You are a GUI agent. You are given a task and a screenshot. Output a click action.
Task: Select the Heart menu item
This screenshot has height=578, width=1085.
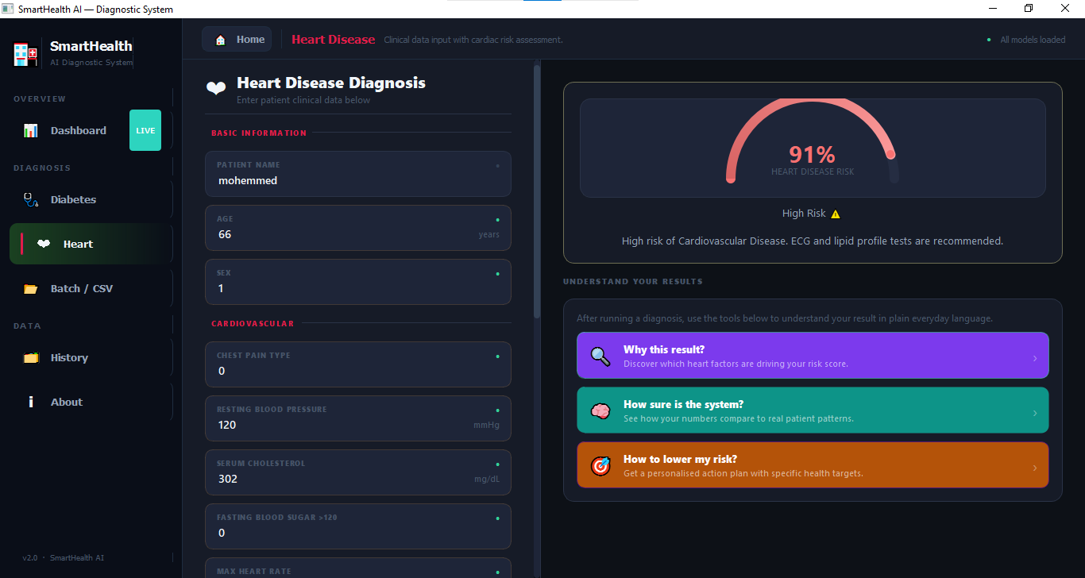91,244
